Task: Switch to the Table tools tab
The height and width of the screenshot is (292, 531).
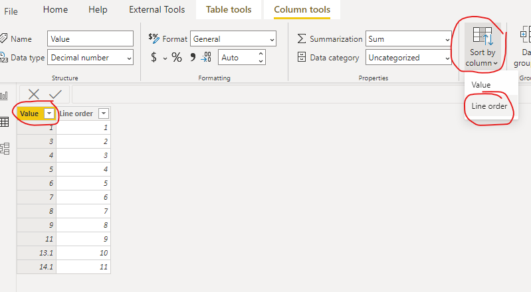Action: point(229,9)
